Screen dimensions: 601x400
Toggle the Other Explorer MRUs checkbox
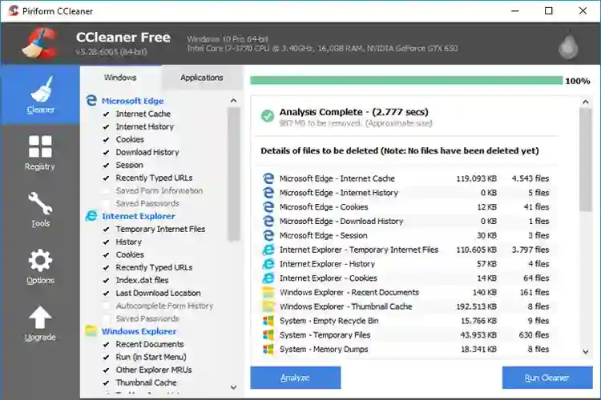click(x=106, y=370)
